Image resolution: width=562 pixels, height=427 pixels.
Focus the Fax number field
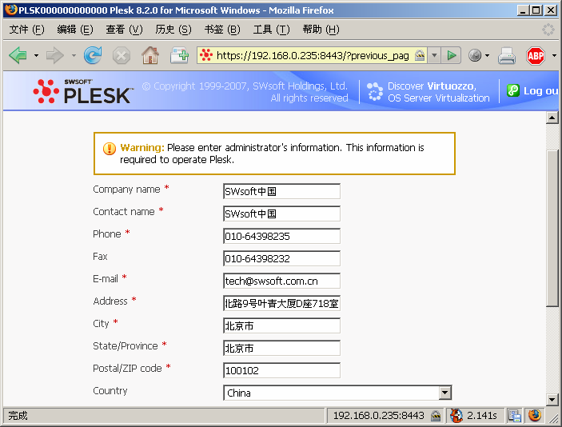click(x=281, y=258)
